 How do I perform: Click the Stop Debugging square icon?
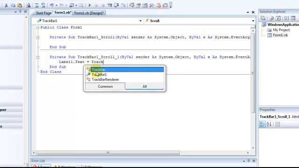coord(103,5)
